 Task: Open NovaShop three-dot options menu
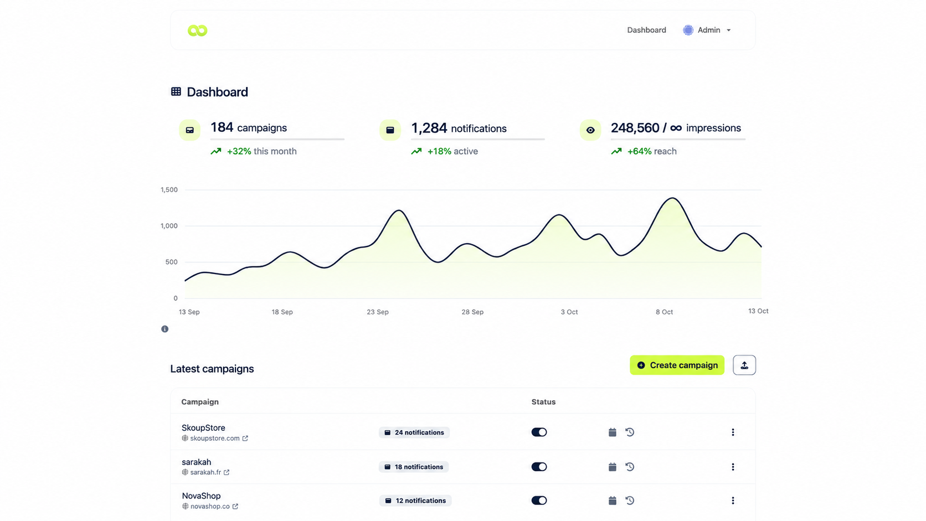click(733, 501)
